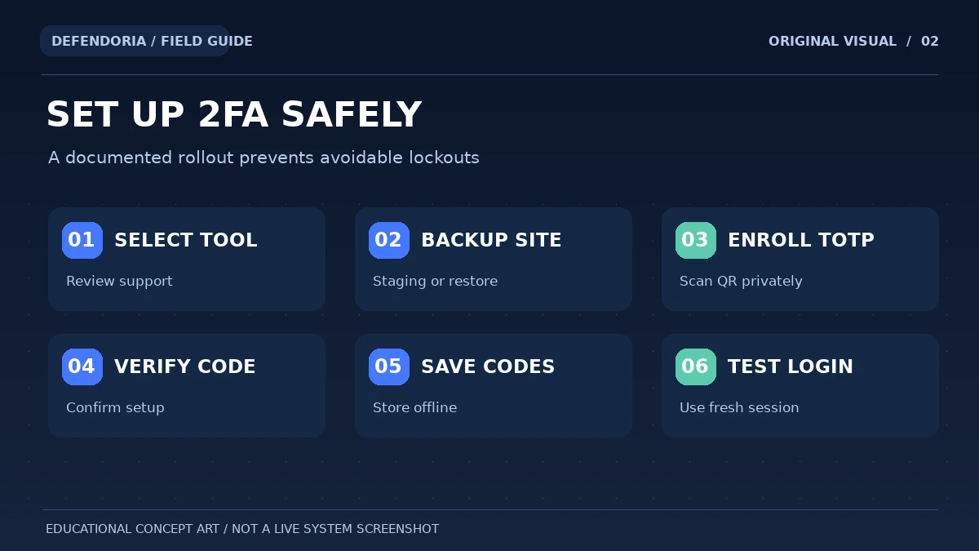Image resolution: width=979 pixels, height=551 pixels.
Task: Click the 'Store offline' description
Action: click(414, 407)
